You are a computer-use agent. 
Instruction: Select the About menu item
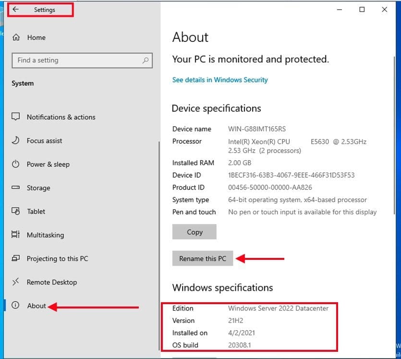point(36,306)
